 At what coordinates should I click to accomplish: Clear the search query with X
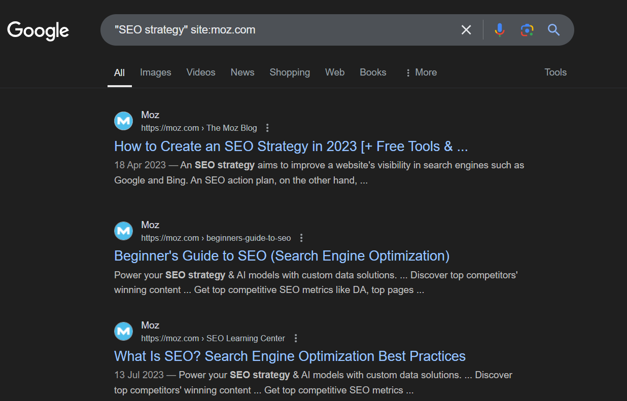pos(466,30)
